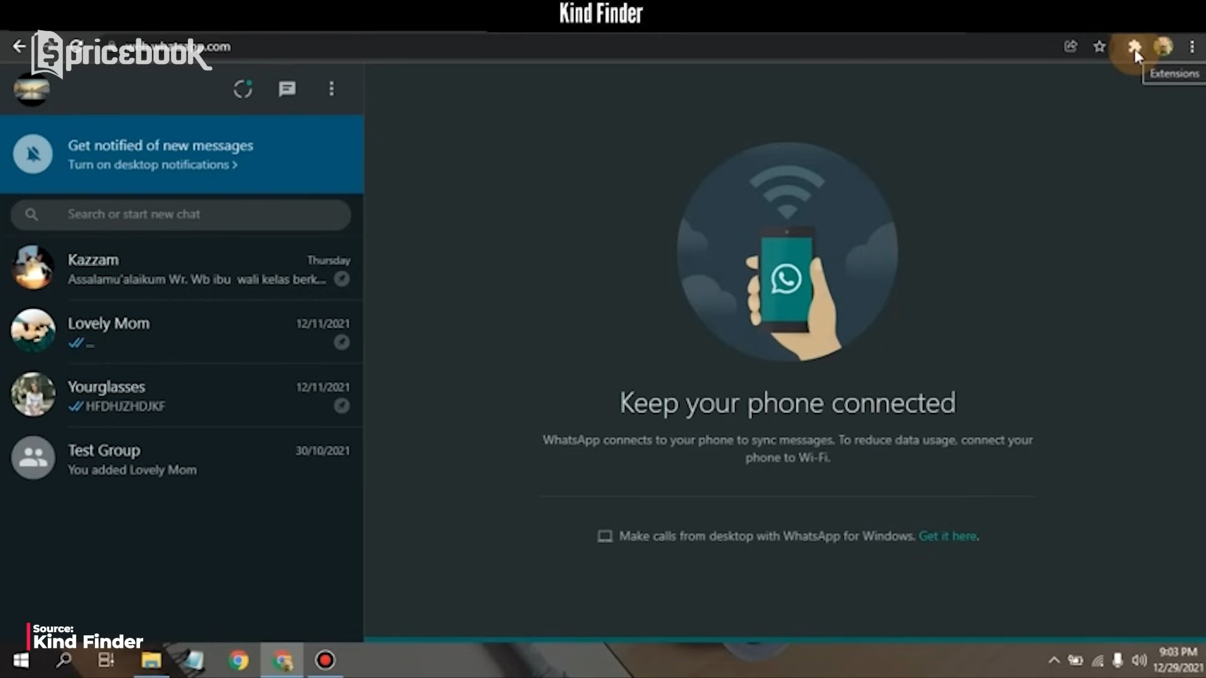Click the browser back arrow
Image resolution: width=1206 pixels, height=678 pixels.
[x=19, y=46]
